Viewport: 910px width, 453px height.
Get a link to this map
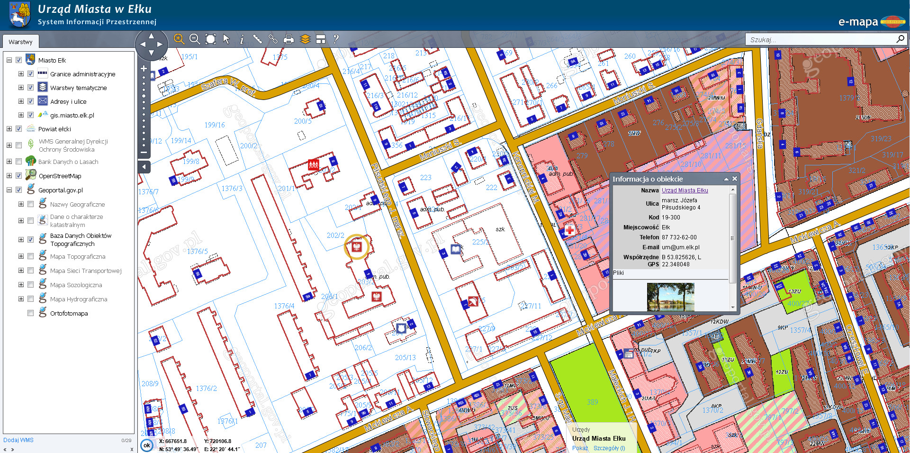273,39
